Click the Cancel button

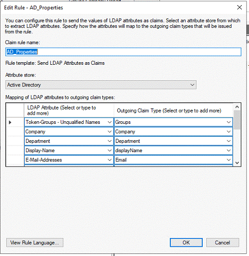(x=222, y=243)
